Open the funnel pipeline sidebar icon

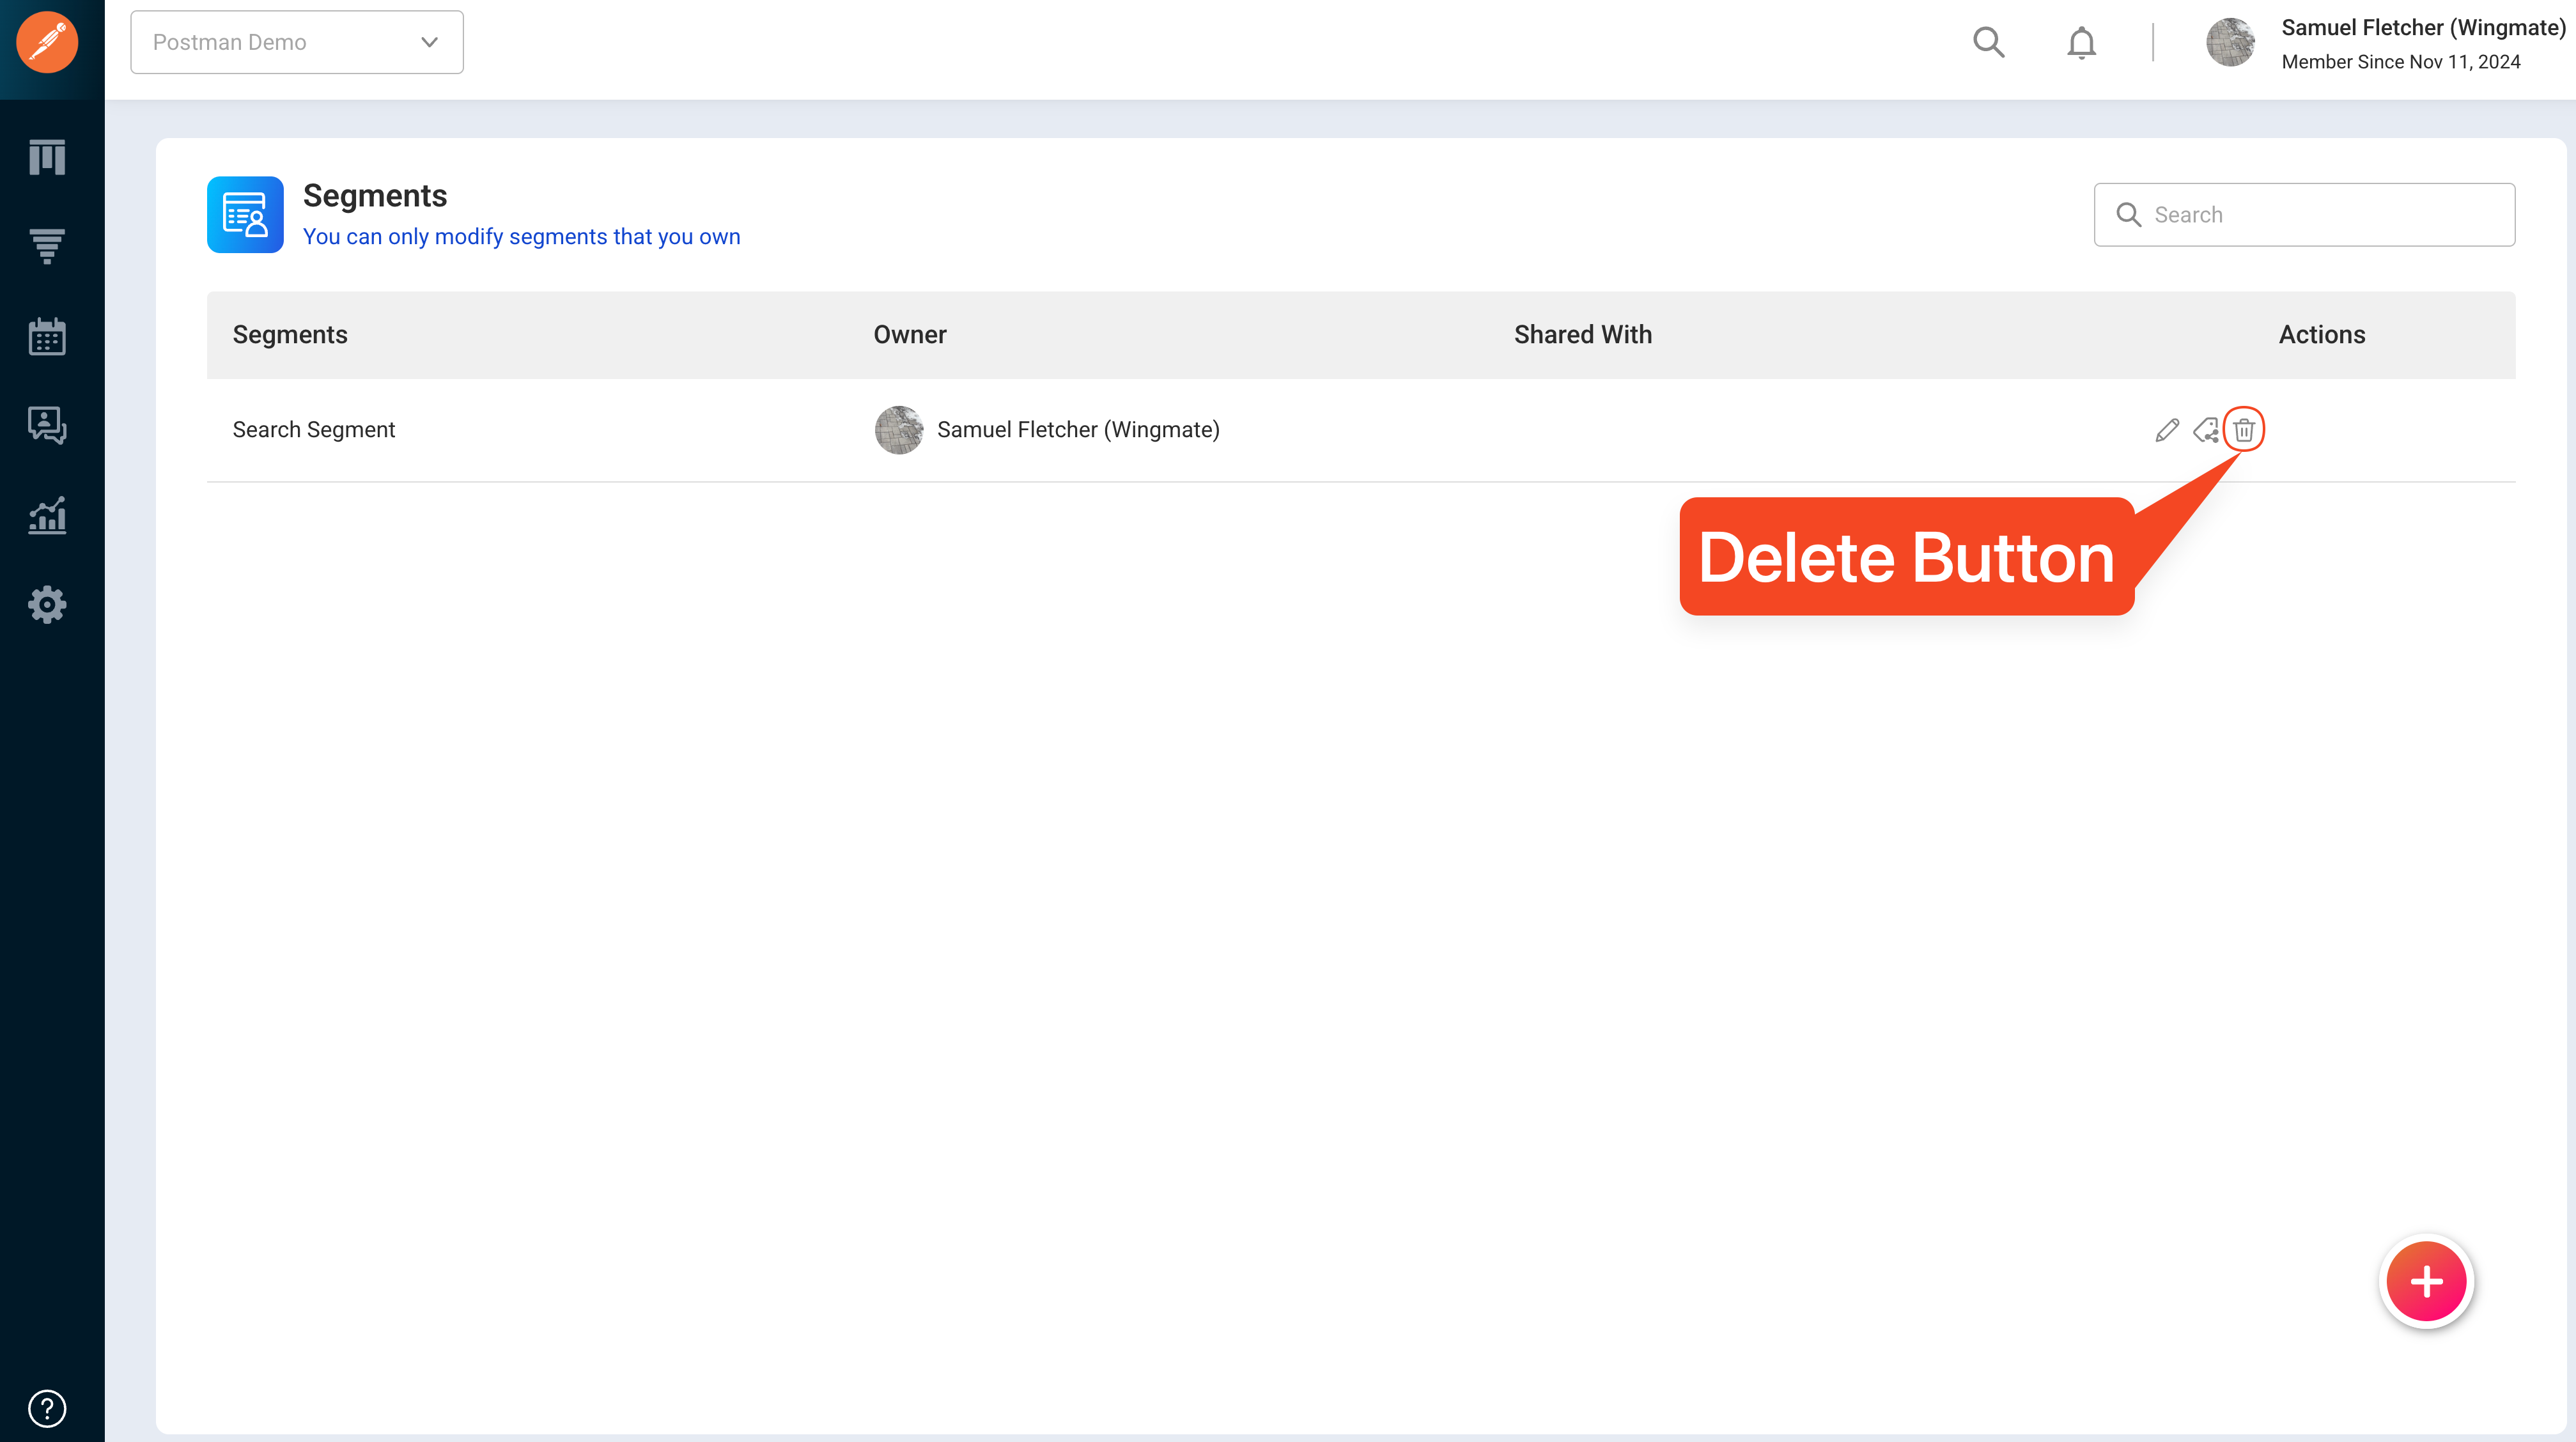pos(47,246)
